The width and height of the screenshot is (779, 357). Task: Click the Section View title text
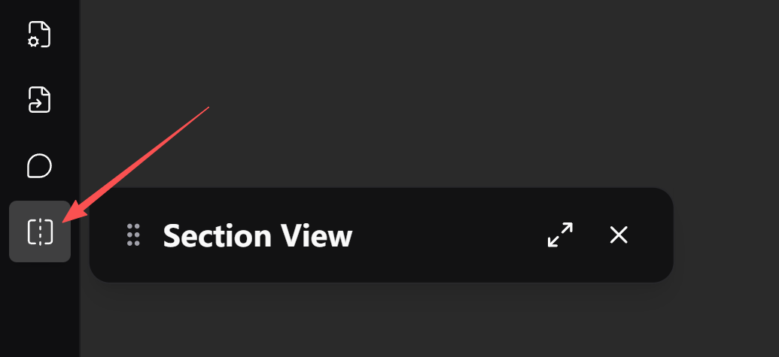click(x=257, y=236)
